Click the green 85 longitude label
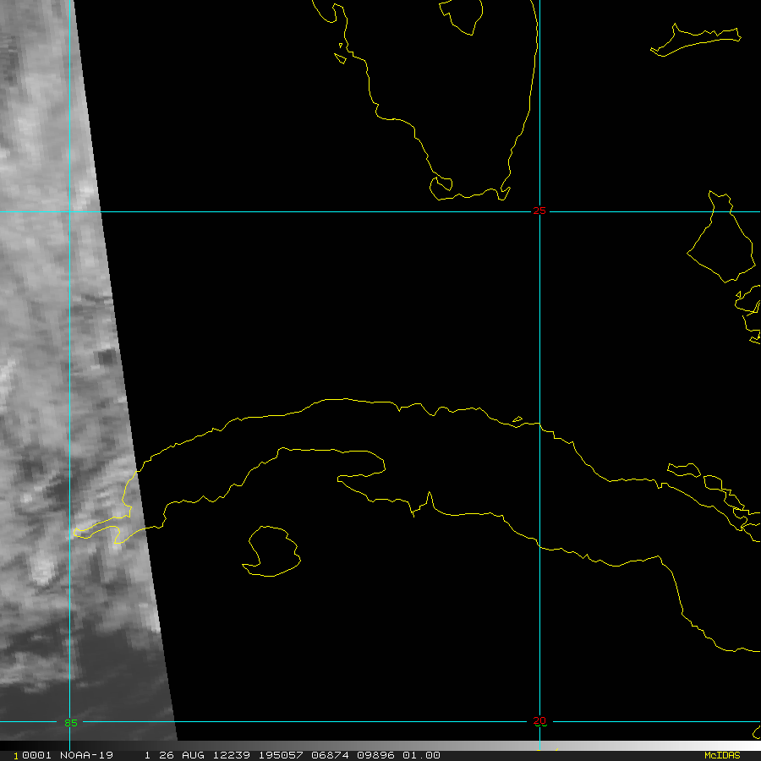This screenshot has height=761, width=761. tap(70, 723)
